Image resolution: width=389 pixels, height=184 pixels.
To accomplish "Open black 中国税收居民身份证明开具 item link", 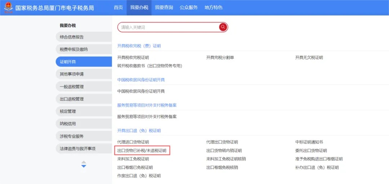I will [141, 91].
